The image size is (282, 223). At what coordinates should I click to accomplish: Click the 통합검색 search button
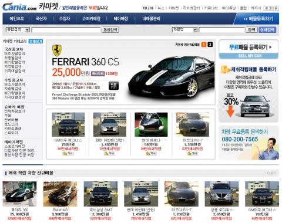110,30
